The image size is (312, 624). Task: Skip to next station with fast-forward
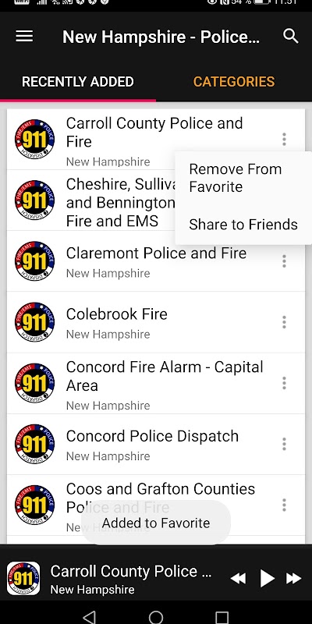pos(294,578)
